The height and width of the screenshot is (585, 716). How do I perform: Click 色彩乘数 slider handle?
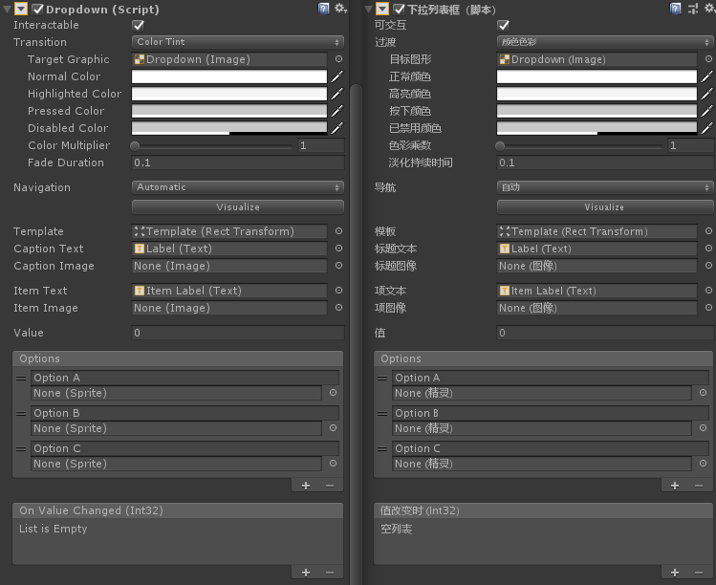coord(500,146)
